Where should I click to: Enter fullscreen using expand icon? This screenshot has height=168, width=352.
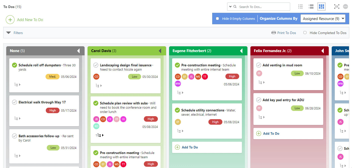(x=336, y=7)
